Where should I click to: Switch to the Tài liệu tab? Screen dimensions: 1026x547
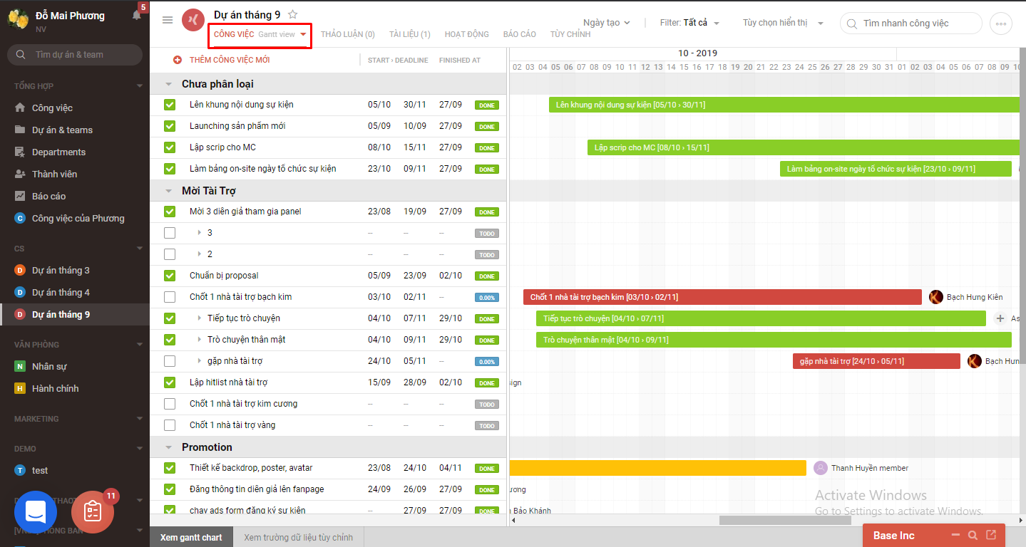coord(410,34)
